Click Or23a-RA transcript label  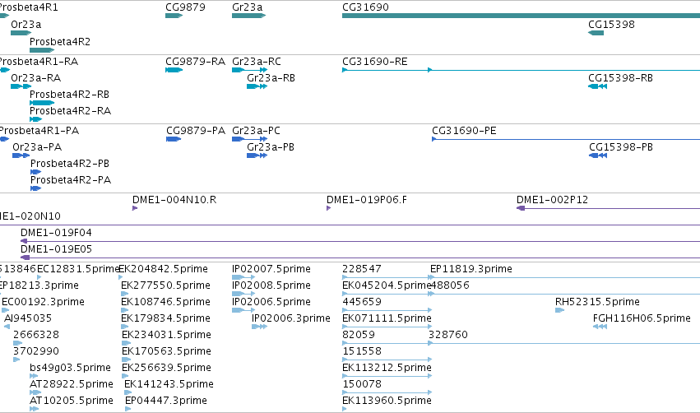tap(35, 77)
